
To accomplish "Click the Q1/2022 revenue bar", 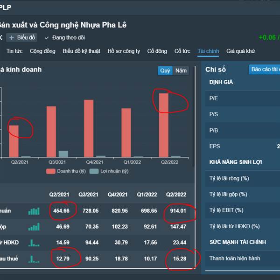I will 126,133.
